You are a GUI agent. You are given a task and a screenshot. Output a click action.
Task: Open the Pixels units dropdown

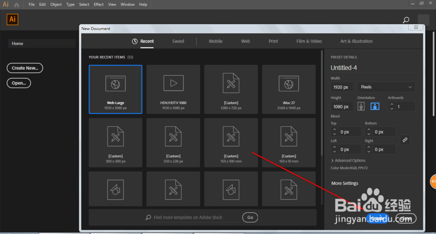tap(386, 87)
